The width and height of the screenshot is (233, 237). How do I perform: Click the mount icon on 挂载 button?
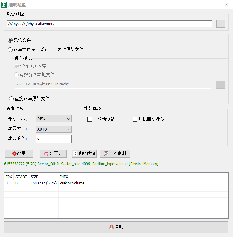tap(111, 227)
